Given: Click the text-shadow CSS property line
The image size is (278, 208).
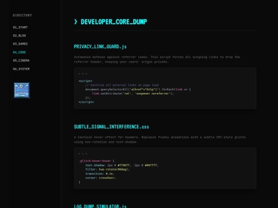Looking at the screenshot, I should tap(122, 165).
